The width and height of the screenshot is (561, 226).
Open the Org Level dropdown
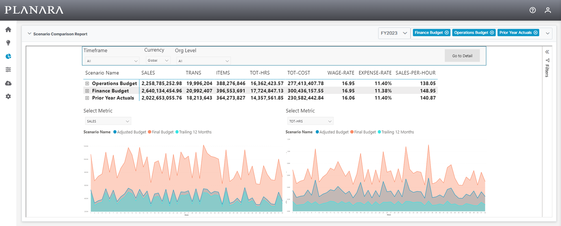(203, 61)
